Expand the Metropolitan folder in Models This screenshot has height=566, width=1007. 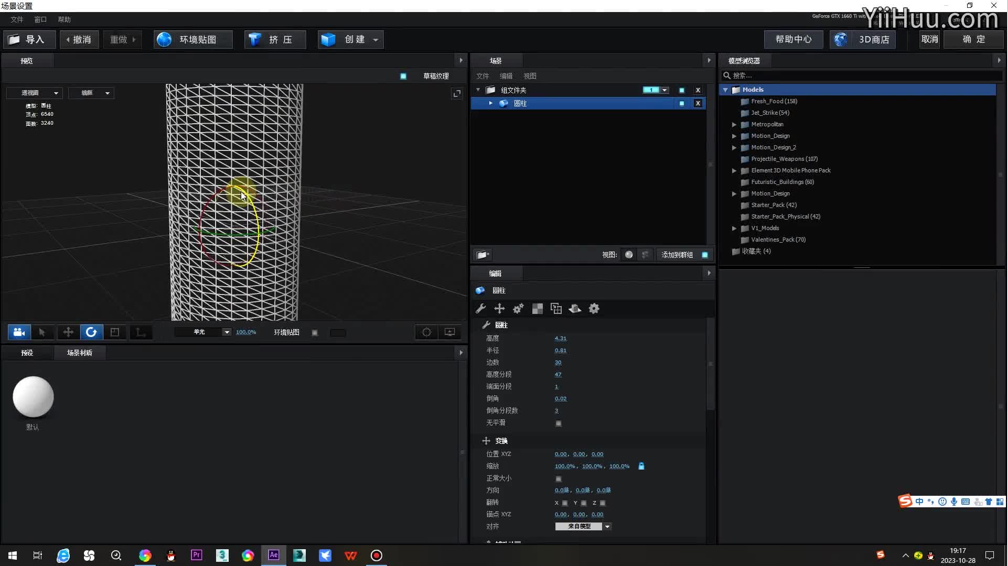pyautogui.click(x=734, y=124)
